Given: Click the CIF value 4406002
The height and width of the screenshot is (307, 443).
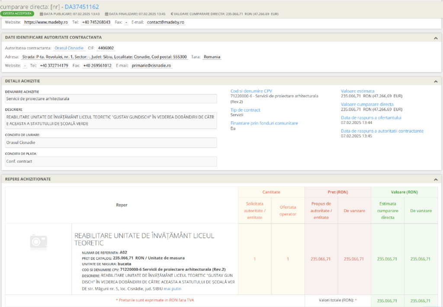Looking at the screenshot, I should [106, 48].
